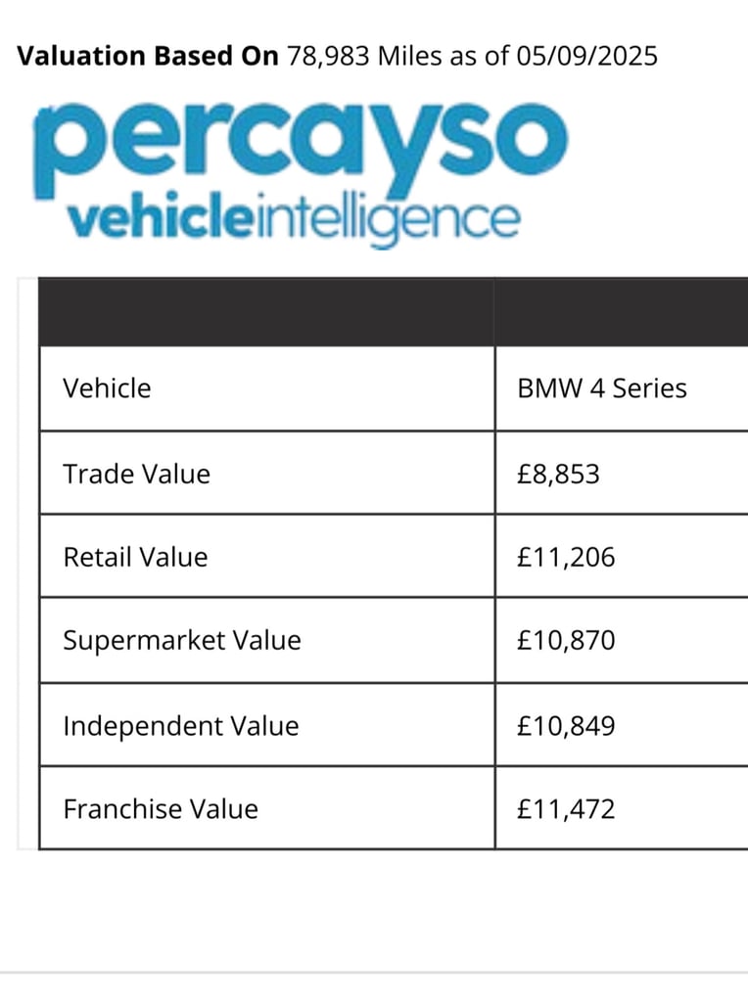Select the £10,849 independent value

pos(566,726)
